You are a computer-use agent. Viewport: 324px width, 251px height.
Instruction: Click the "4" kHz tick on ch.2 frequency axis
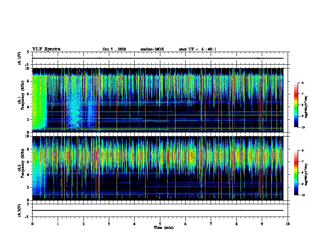29,175
